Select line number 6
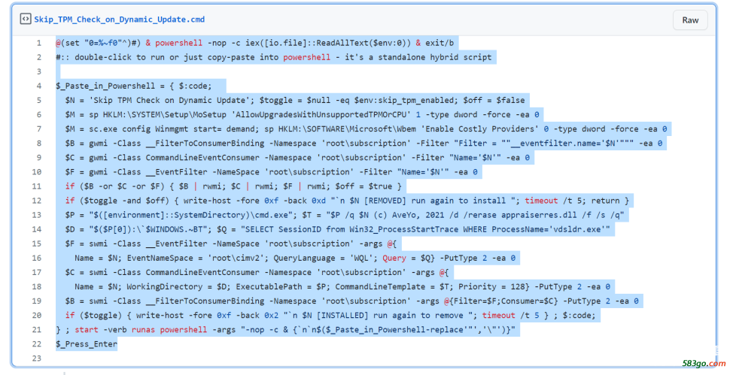 [x=39, y=115]
